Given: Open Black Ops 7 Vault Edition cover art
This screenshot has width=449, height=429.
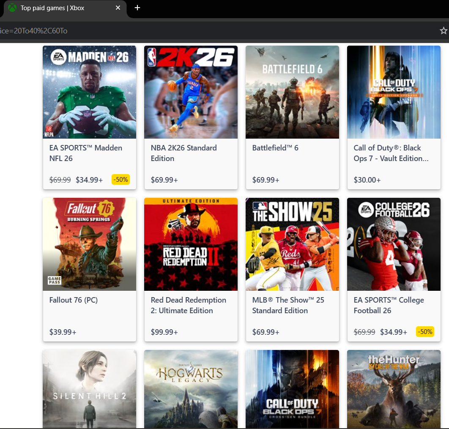Looking at the screenshot, I should click(x=394, y=92).
